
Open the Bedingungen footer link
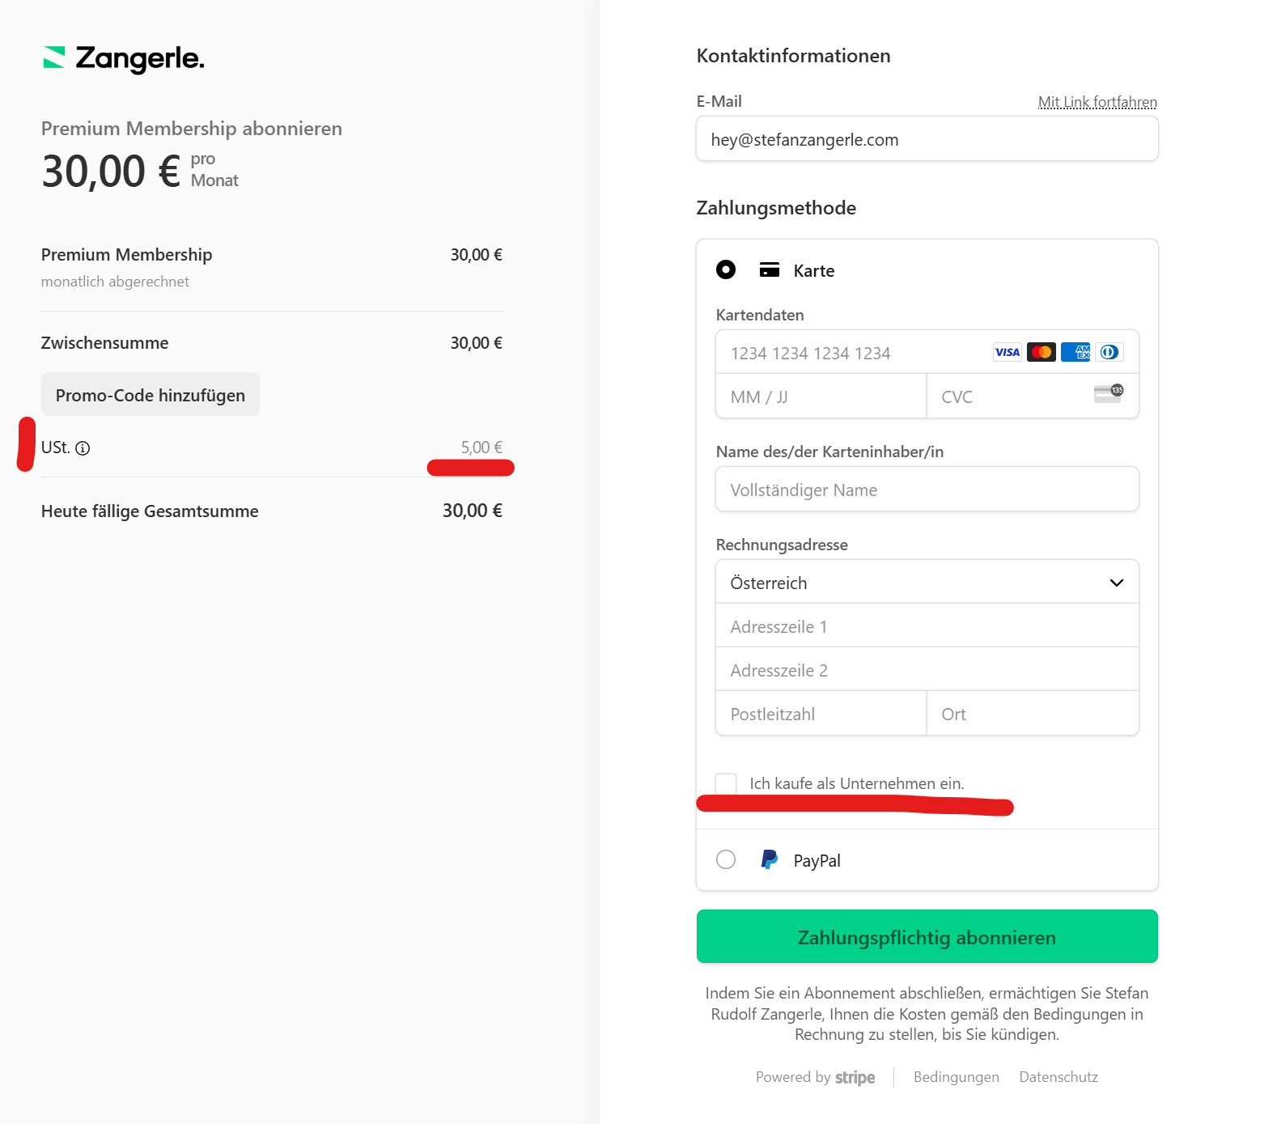click(x=957, y=1077)
